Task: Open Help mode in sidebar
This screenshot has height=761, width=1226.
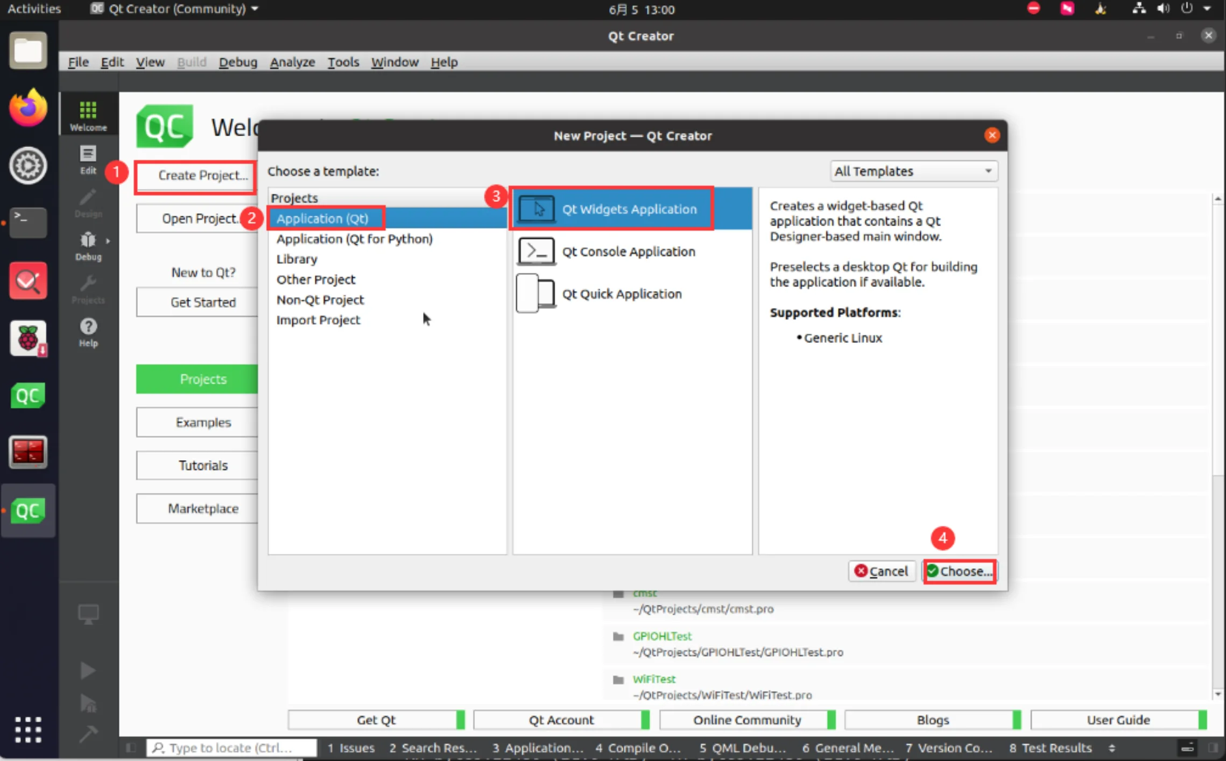Action: 88,332
